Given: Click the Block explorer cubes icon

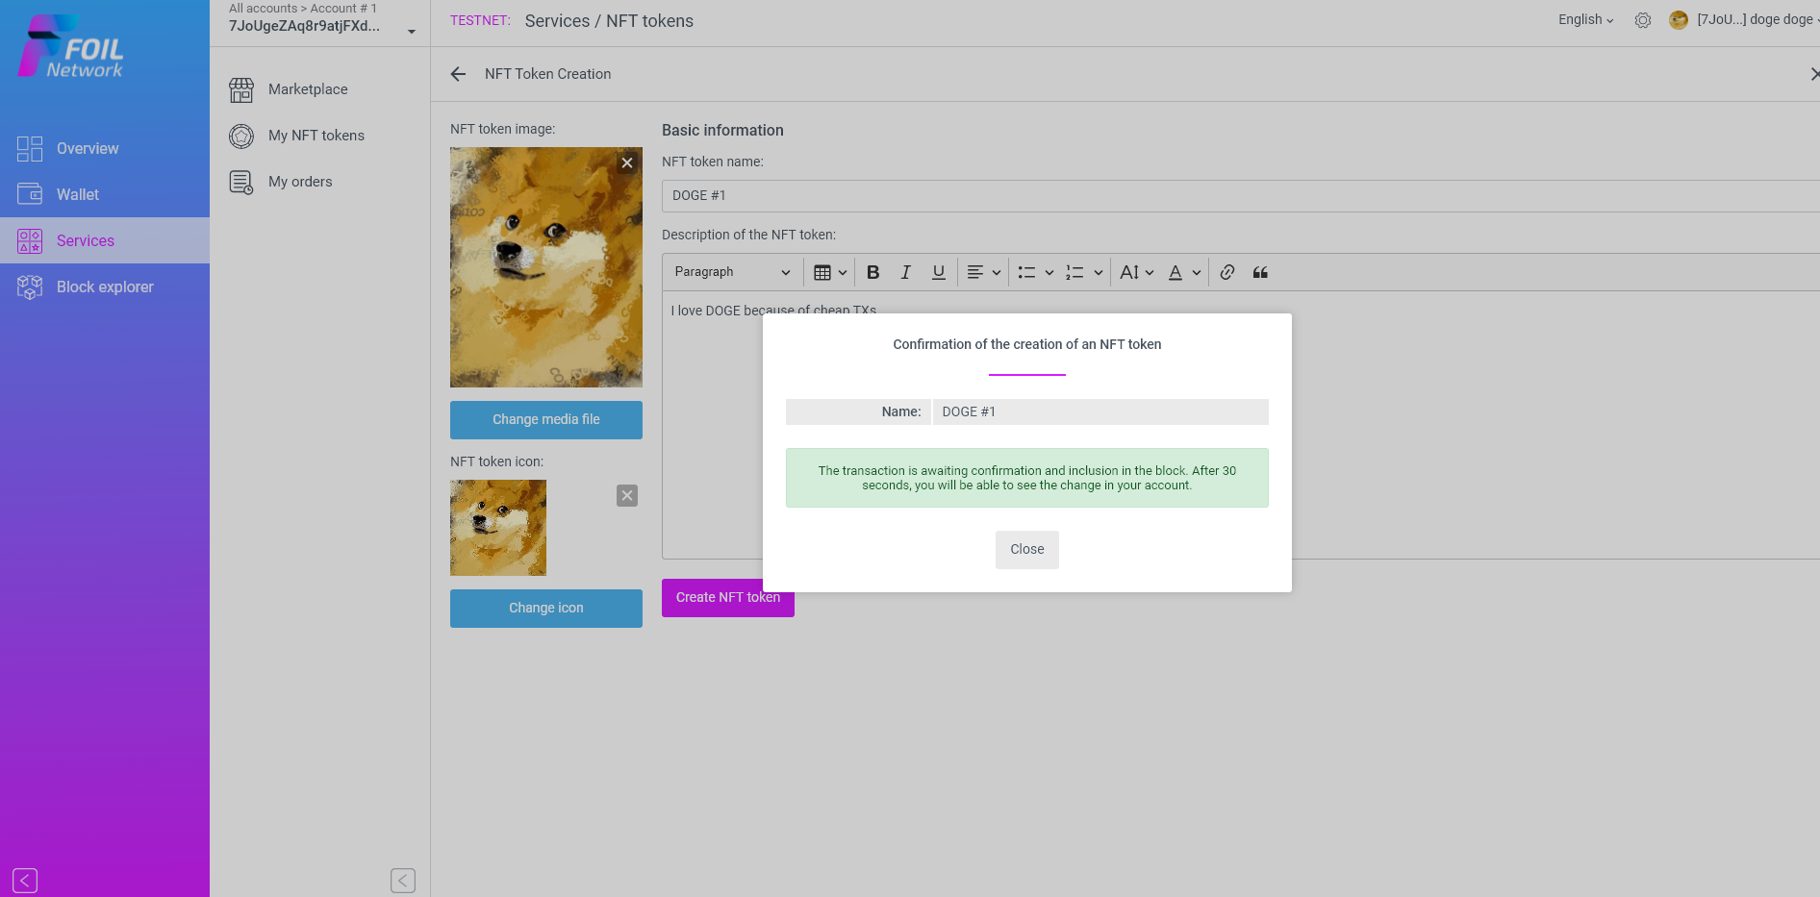Looking at the screenshot, I should [30, 287].
